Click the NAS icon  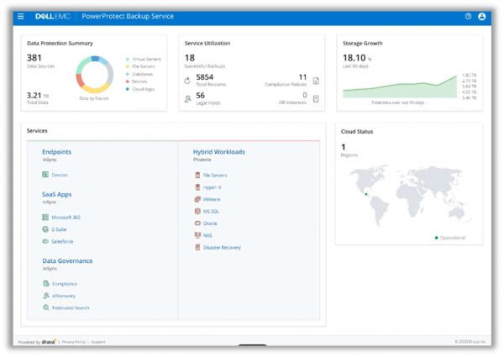[x=197, y=235]
